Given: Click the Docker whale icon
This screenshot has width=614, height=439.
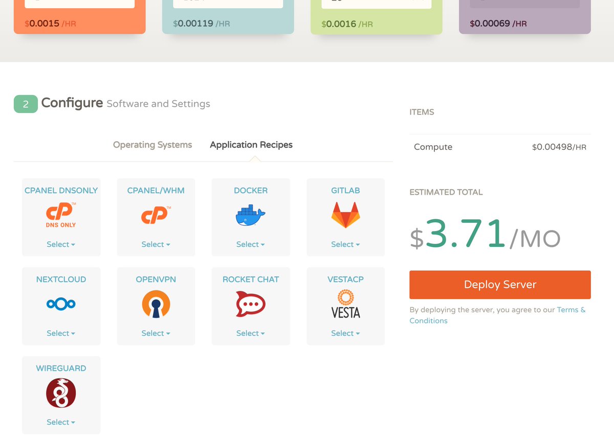Looking at the screenshot, I should click(250, 215).
